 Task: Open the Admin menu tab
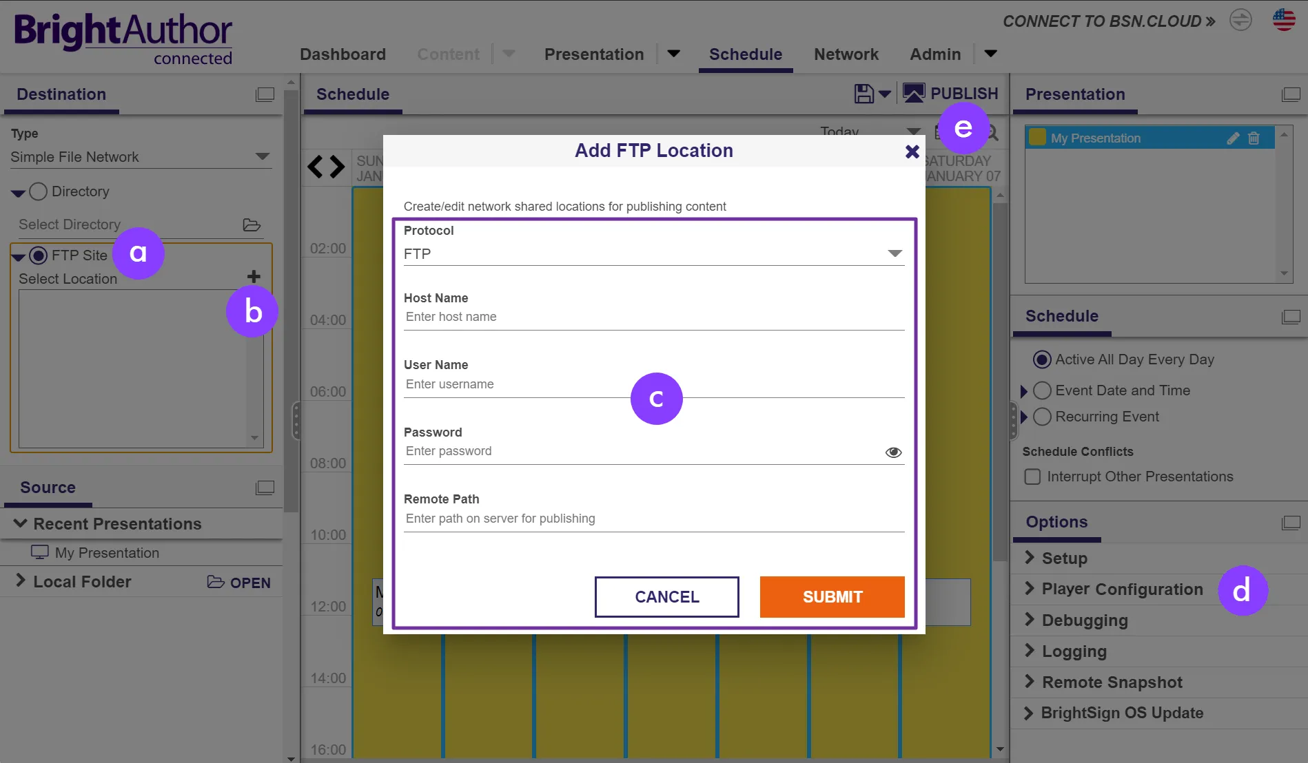(935, 54)
